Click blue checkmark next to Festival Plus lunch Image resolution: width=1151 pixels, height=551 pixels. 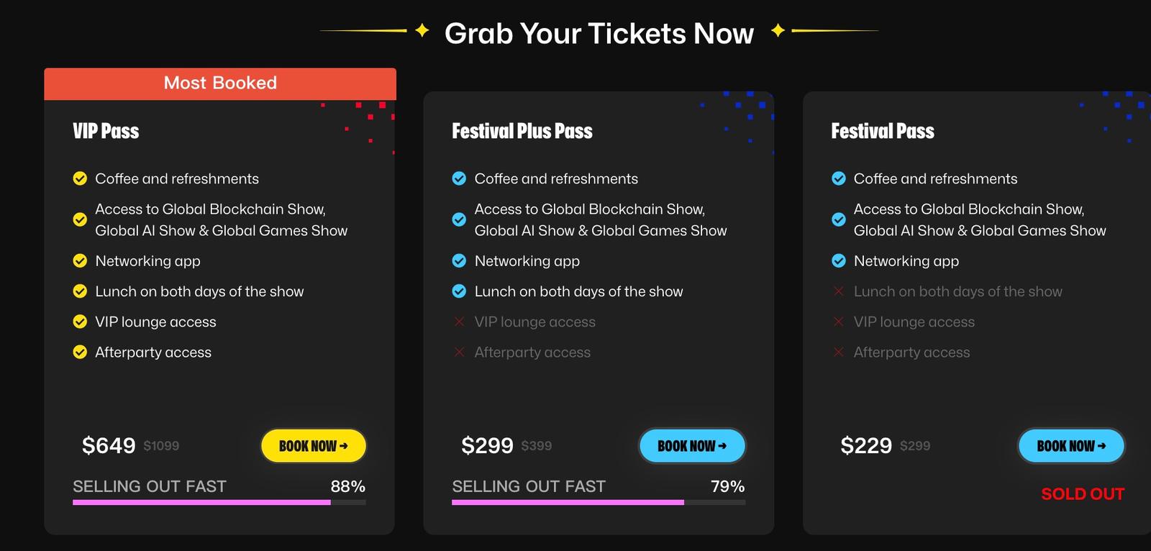pos(459,291)
